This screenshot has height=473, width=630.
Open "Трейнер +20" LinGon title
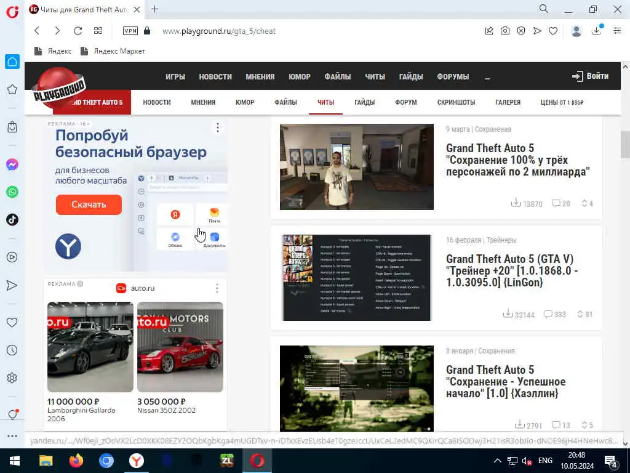click(512, 271)
